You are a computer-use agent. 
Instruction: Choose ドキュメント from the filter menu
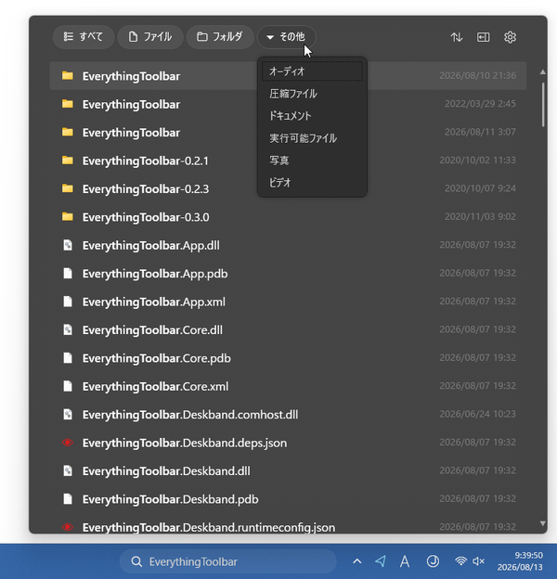[x=312, y=116]
